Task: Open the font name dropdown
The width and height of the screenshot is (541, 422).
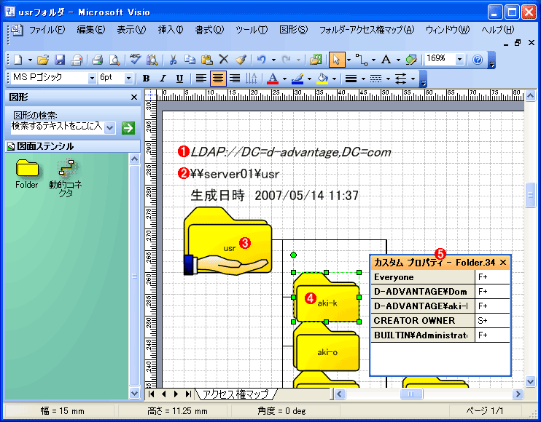Action: point(92,79)
